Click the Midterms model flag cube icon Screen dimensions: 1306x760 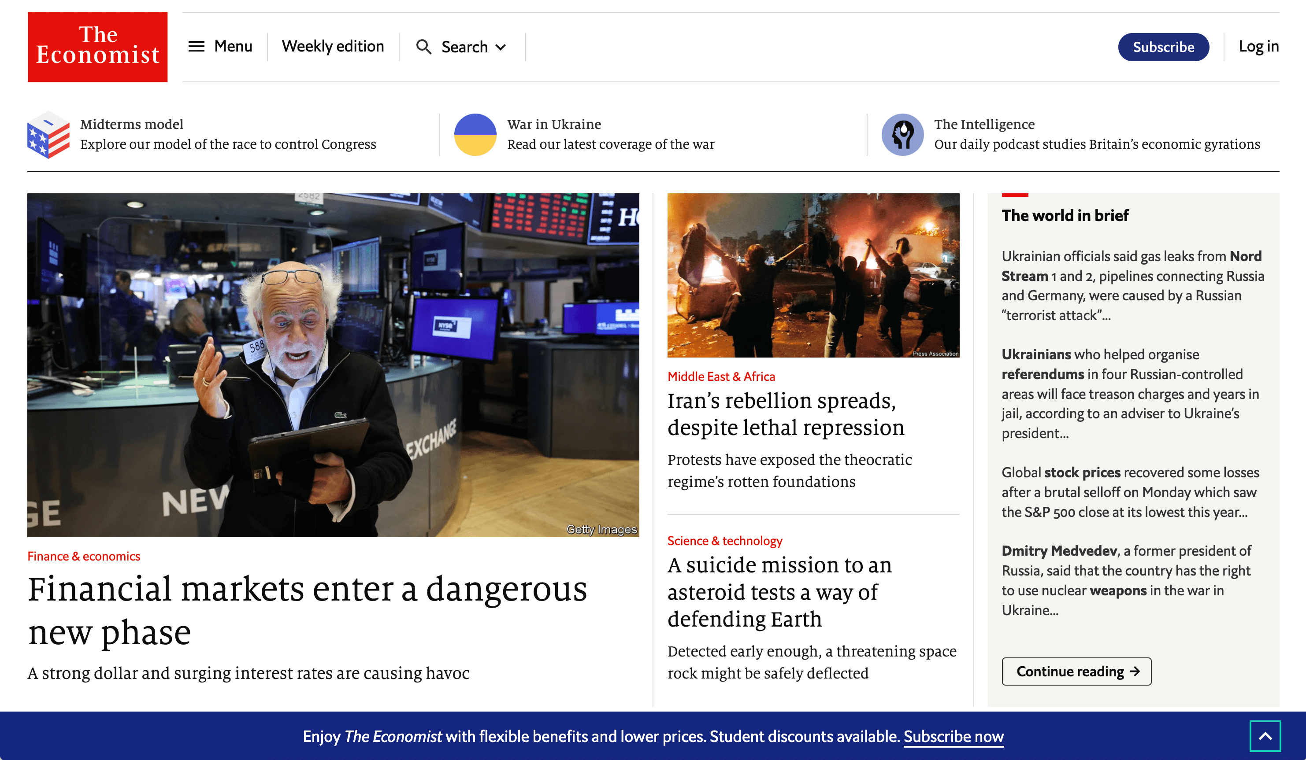pyautogui.click(x=48, y=135)
